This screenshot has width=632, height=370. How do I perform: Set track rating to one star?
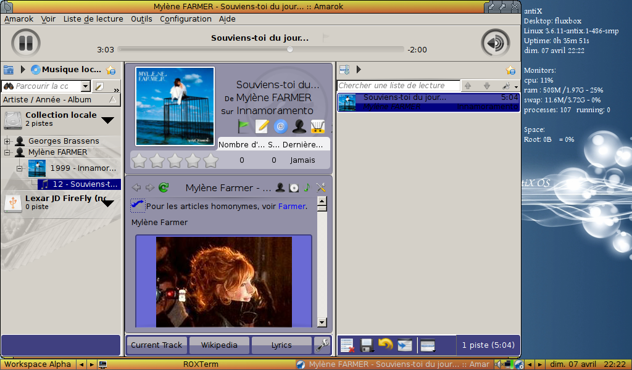(x=139, y=160)
